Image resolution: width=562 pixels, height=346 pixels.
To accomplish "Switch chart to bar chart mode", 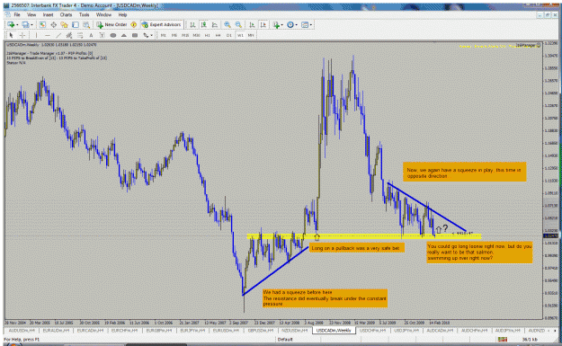I will 192,25.
